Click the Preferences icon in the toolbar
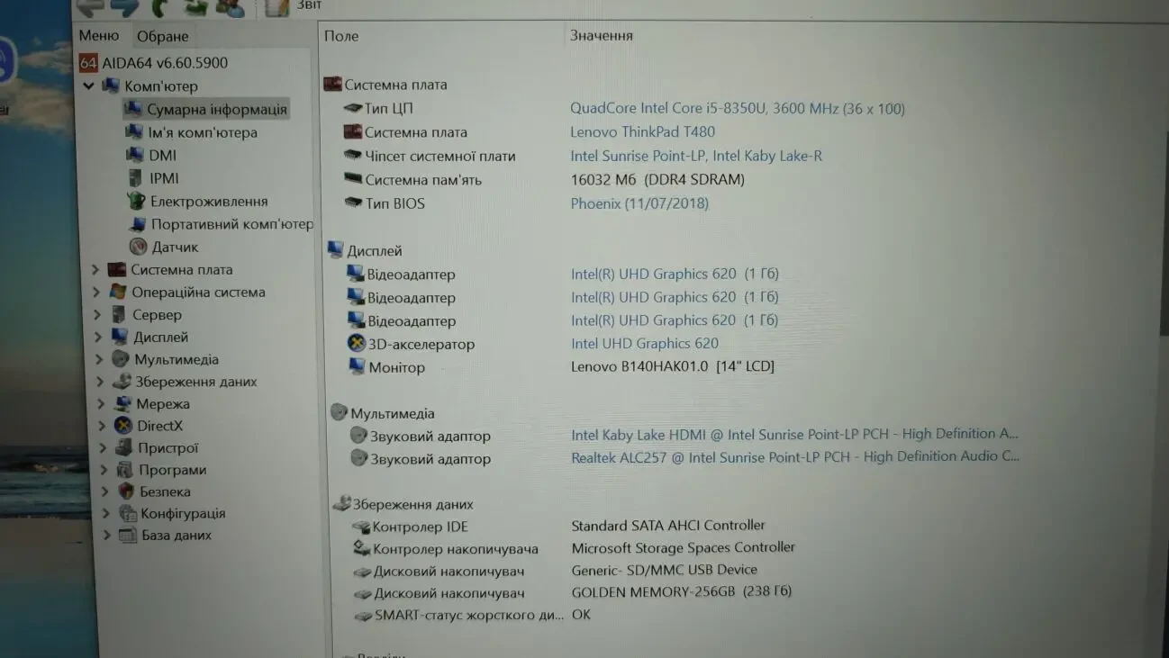This screenshot has height=658, width=1169. [x=230, y=7]
